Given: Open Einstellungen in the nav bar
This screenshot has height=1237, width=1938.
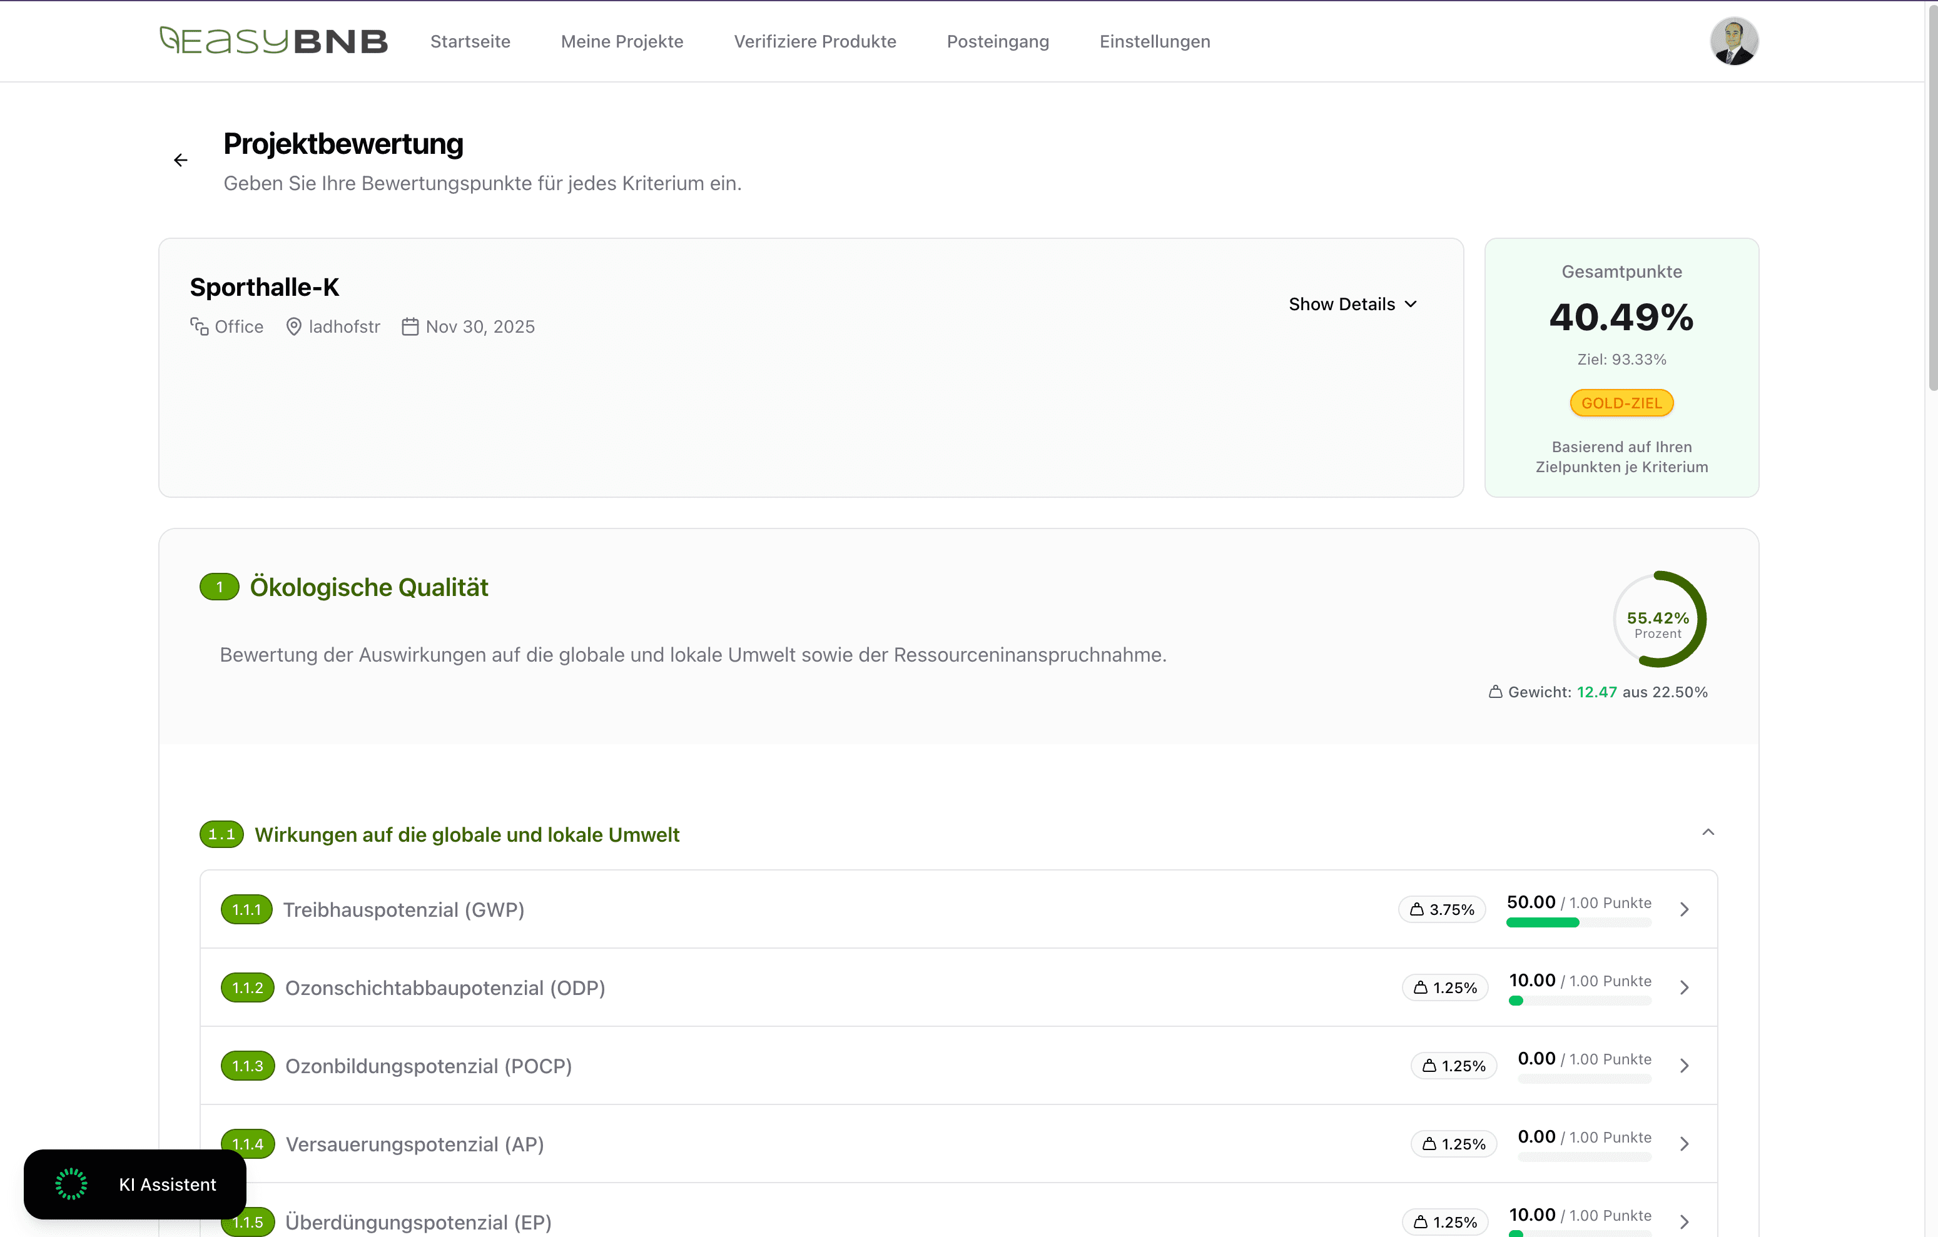Looking at the screenshot, I should coord(1154,41).
